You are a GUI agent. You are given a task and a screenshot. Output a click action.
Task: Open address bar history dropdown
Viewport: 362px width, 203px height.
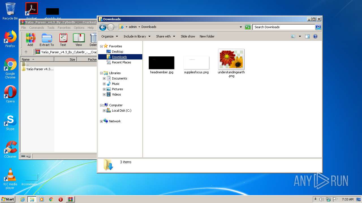(241, 27)
